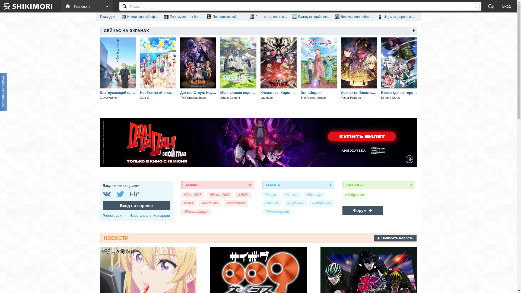Select the #Манхва tag

(291, 195)
